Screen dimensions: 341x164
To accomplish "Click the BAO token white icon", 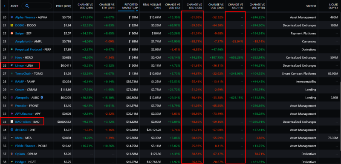I will tap(12, 122).
